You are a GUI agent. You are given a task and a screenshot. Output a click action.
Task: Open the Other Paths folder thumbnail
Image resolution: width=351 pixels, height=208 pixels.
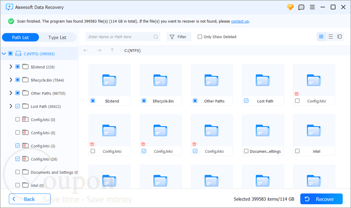(212, 80)
